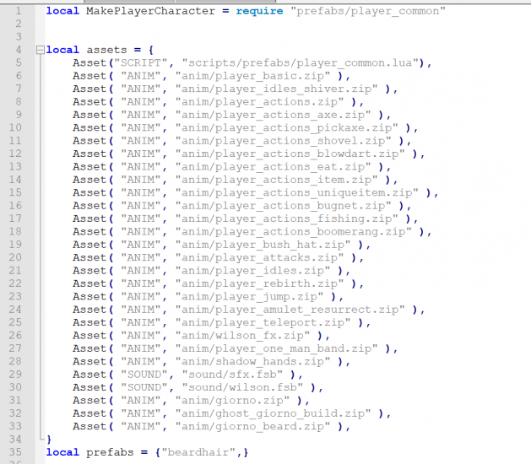This screenshot has height=464, width=531.
Task: Click "anim/player_actions_axe.zip" string
Action: tap(273, 115)
